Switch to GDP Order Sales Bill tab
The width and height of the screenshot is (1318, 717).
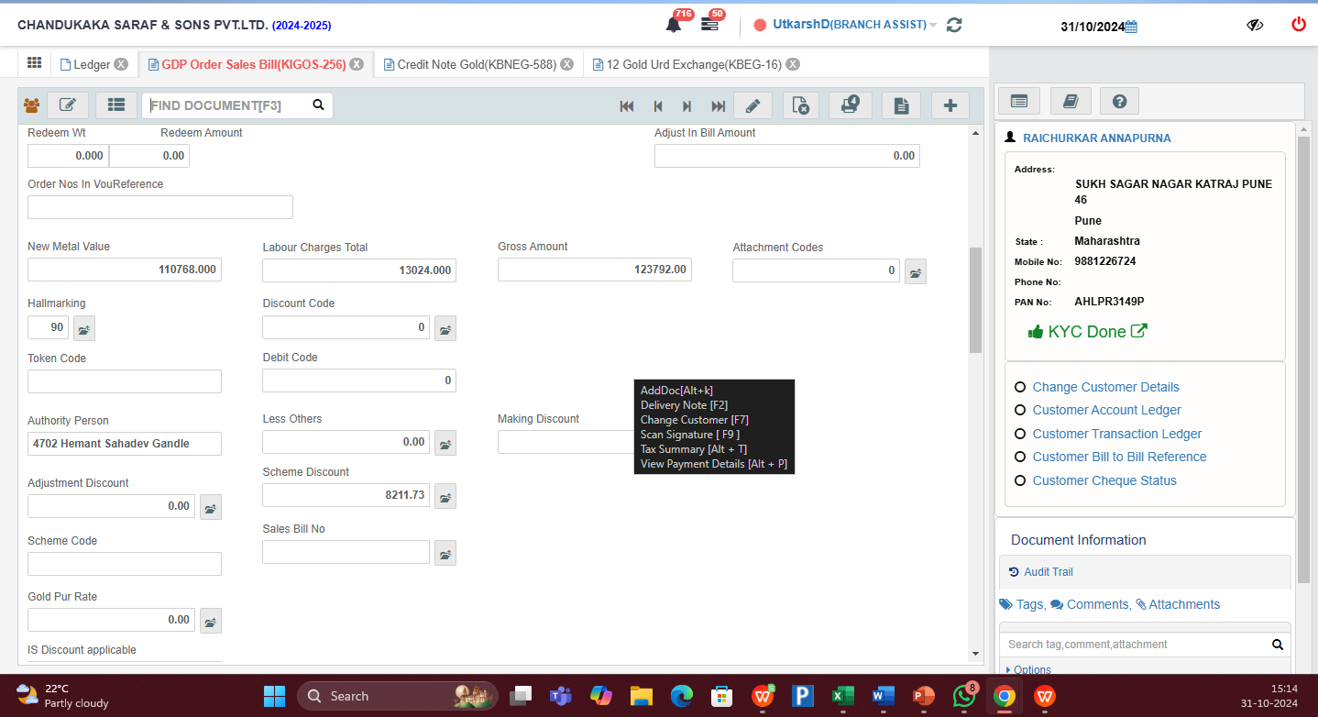(254, 64)
